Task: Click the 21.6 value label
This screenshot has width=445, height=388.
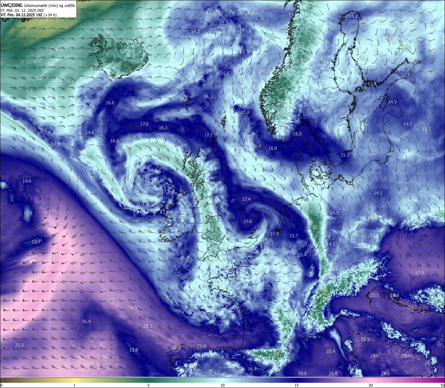Action: point(333,373)
